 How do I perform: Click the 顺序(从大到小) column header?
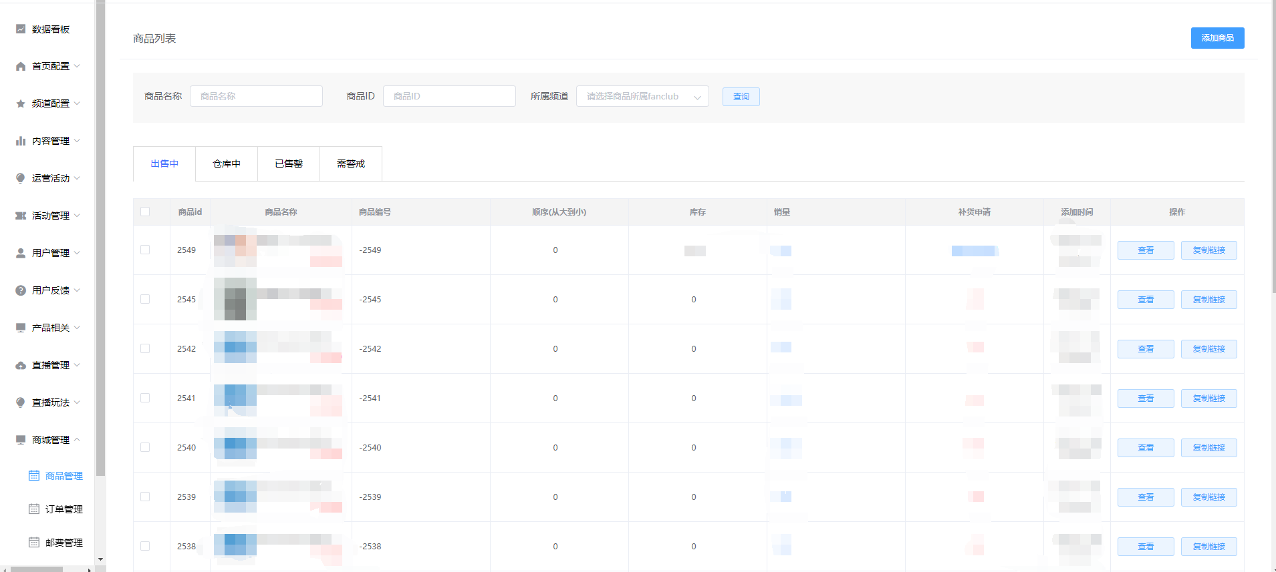(x=559, y=212)
